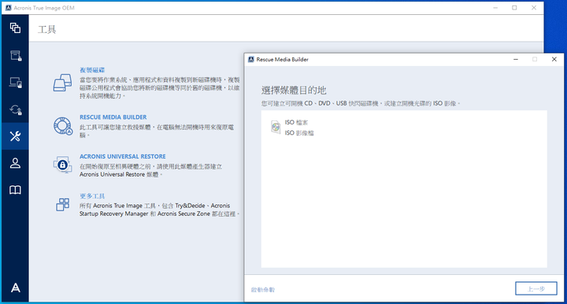Click the Acronis A logo in sidebar
The height and width of the screenshot is (304, 567).
coord(15,288)
